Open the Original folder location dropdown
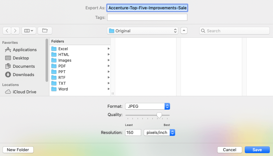273x156 pixels. pyautogui.click(x=143, y=31)
